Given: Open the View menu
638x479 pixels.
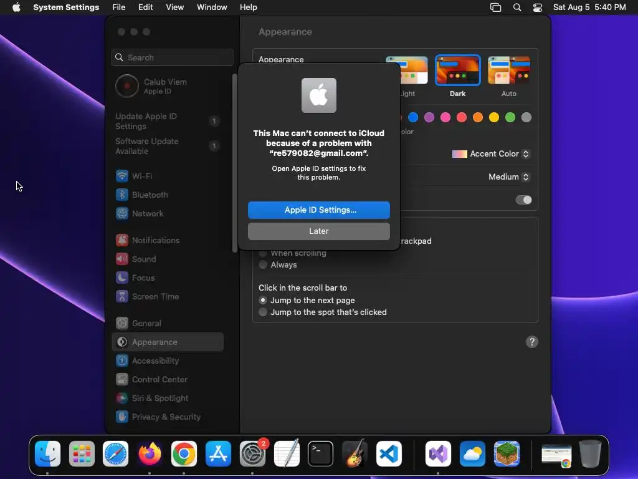Looking at the screenshot, I should [x=174, y=7].
